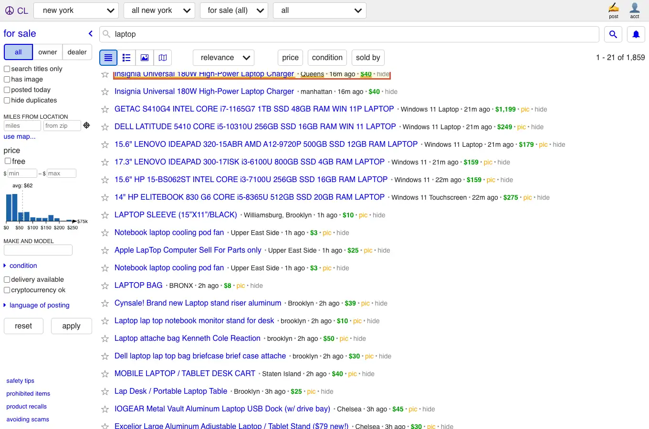This screenshot has height=429, width=649.
Task: Toggle posted today checkbox
Action: 7,90
